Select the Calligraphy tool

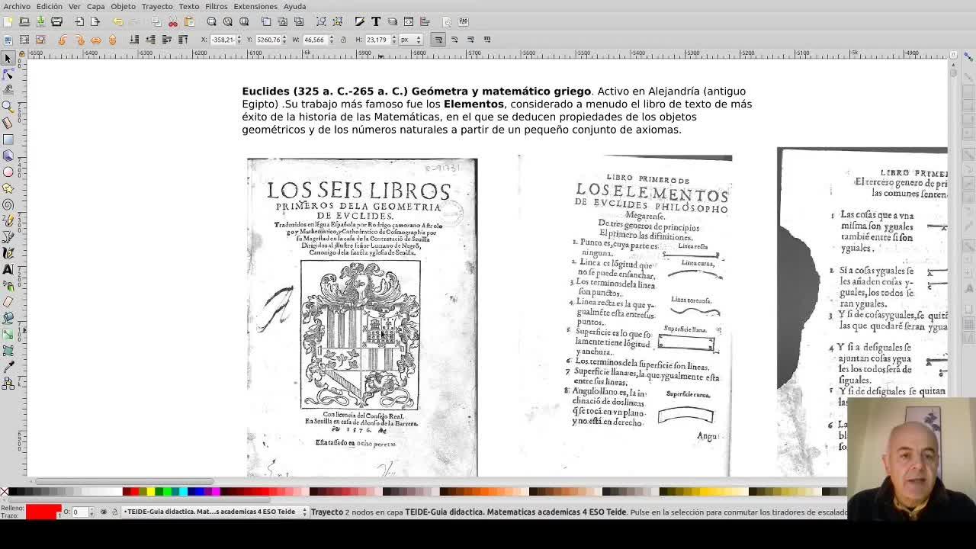point(8,253)
